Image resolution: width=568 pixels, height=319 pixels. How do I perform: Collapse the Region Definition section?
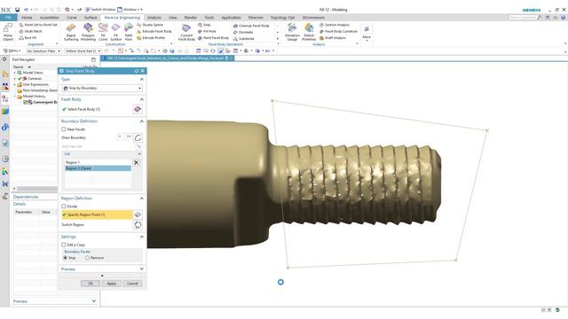tap(142, 198)
